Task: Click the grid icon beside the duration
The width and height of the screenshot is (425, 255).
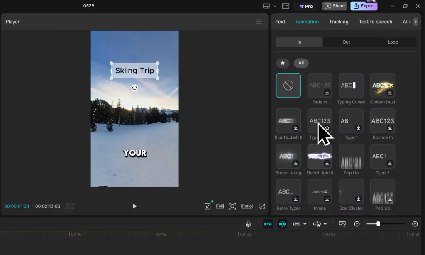Action: tap(70, 206)
